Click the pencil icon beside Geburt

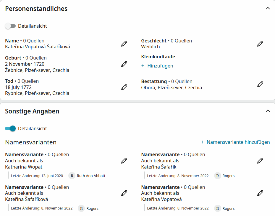(x=124, y=64)
